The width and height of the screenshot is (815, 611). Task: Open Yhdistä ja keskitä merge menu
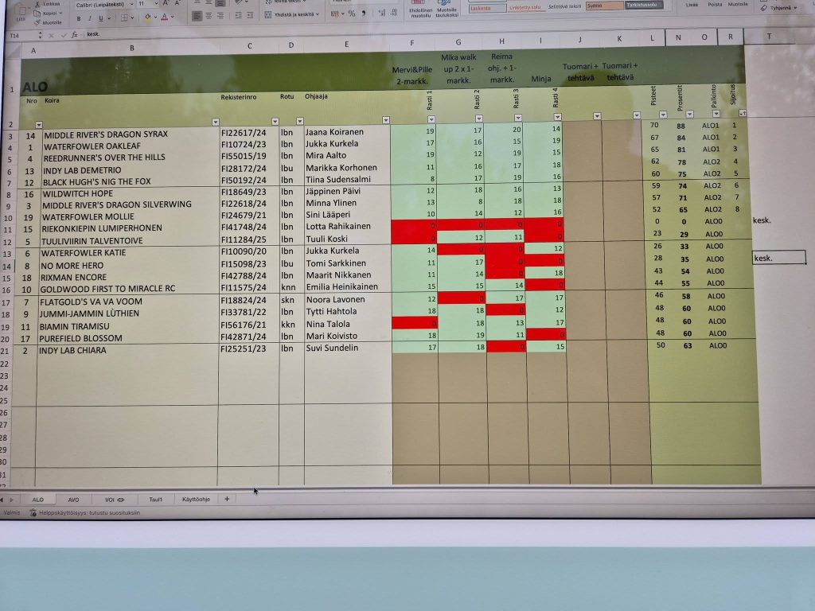click(293, 14)
